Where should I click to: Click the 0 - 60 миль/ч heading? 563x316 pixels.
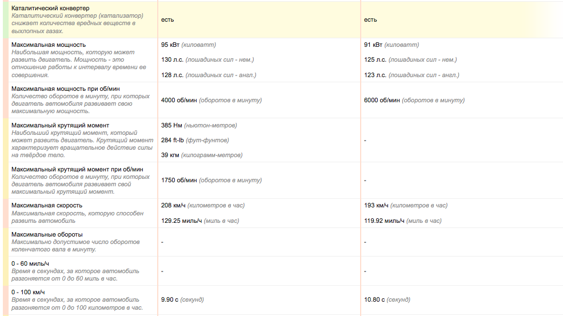point(30,263)
